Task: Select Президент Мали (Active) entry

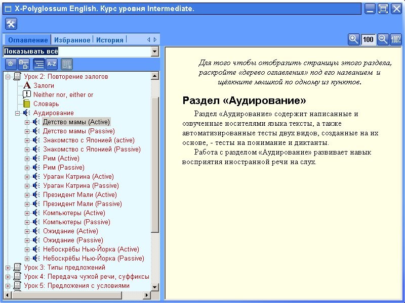Action: pos(80,194)
